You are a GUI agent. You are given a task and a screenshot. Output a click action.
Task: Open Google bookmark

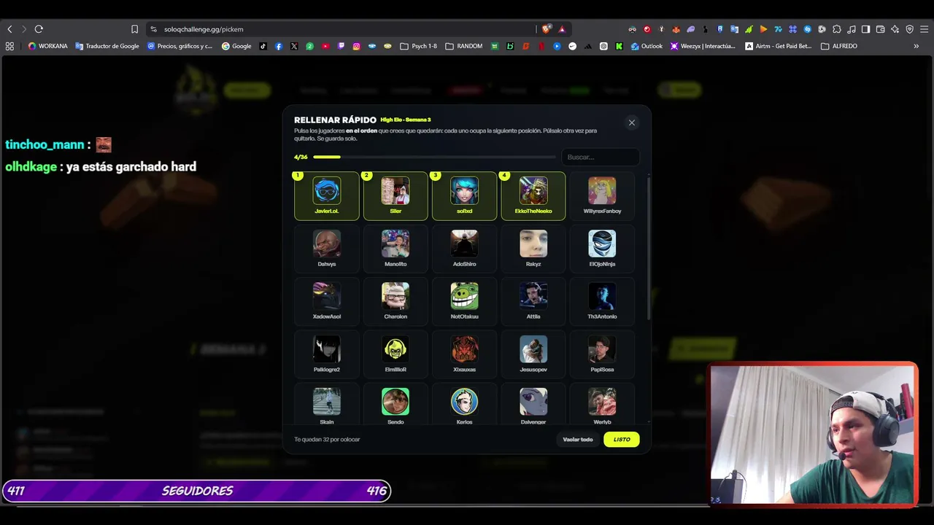coord(236,46)
